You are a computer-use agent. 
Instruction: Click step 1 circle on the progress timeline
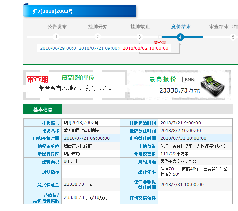[56, 37]
